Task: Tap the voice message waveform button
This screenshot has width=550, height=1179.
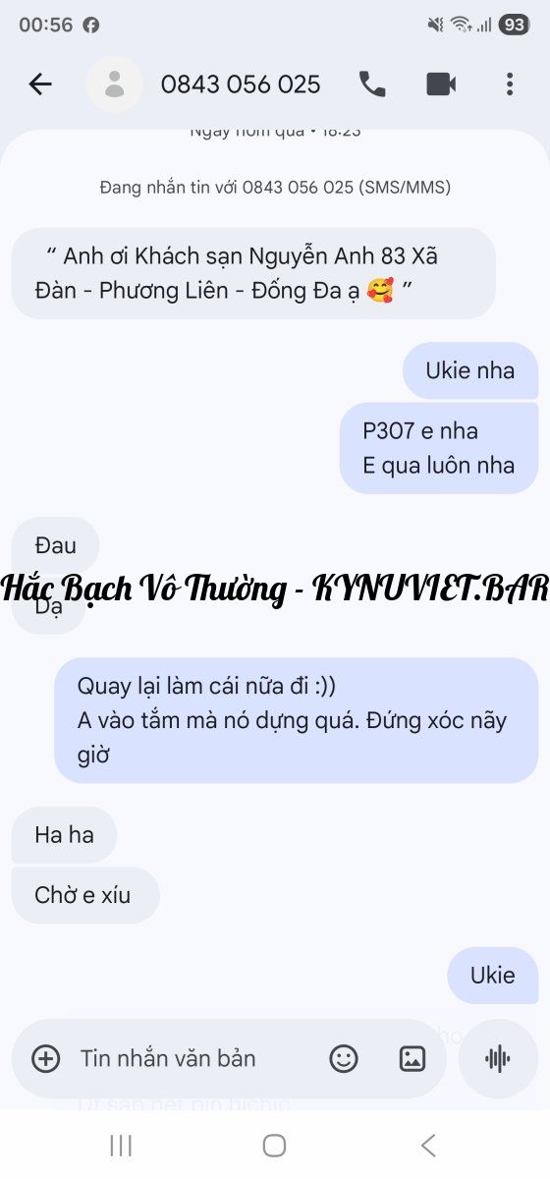Action: coord(498,1058)
